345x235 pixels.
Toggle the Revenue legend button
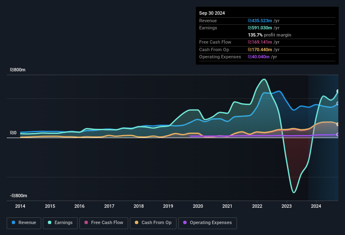click(24, 223)
